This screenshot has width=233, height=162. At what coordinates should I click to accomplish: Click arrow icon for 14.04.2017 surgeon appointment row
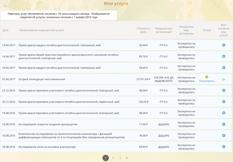pos(224,45)
